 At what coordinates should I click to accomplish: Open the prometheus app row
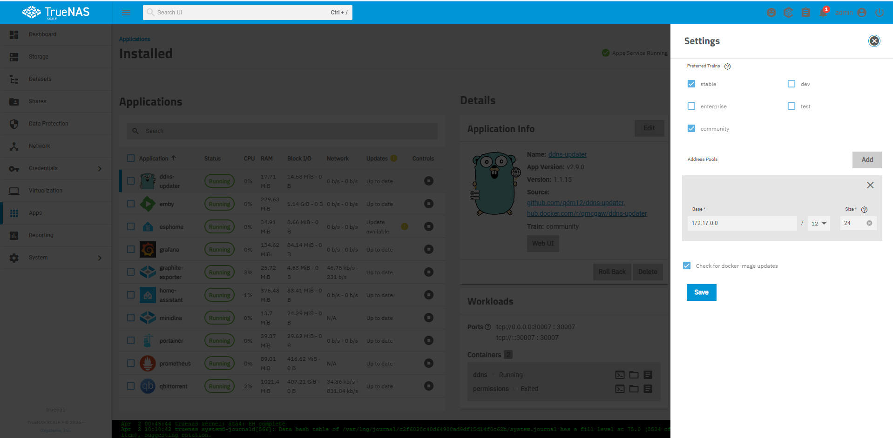click(x=282, y=364)
